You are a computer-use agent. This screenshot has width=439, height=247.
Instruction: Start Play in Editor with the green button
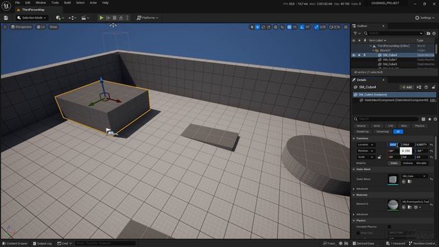tap(102, 18)
